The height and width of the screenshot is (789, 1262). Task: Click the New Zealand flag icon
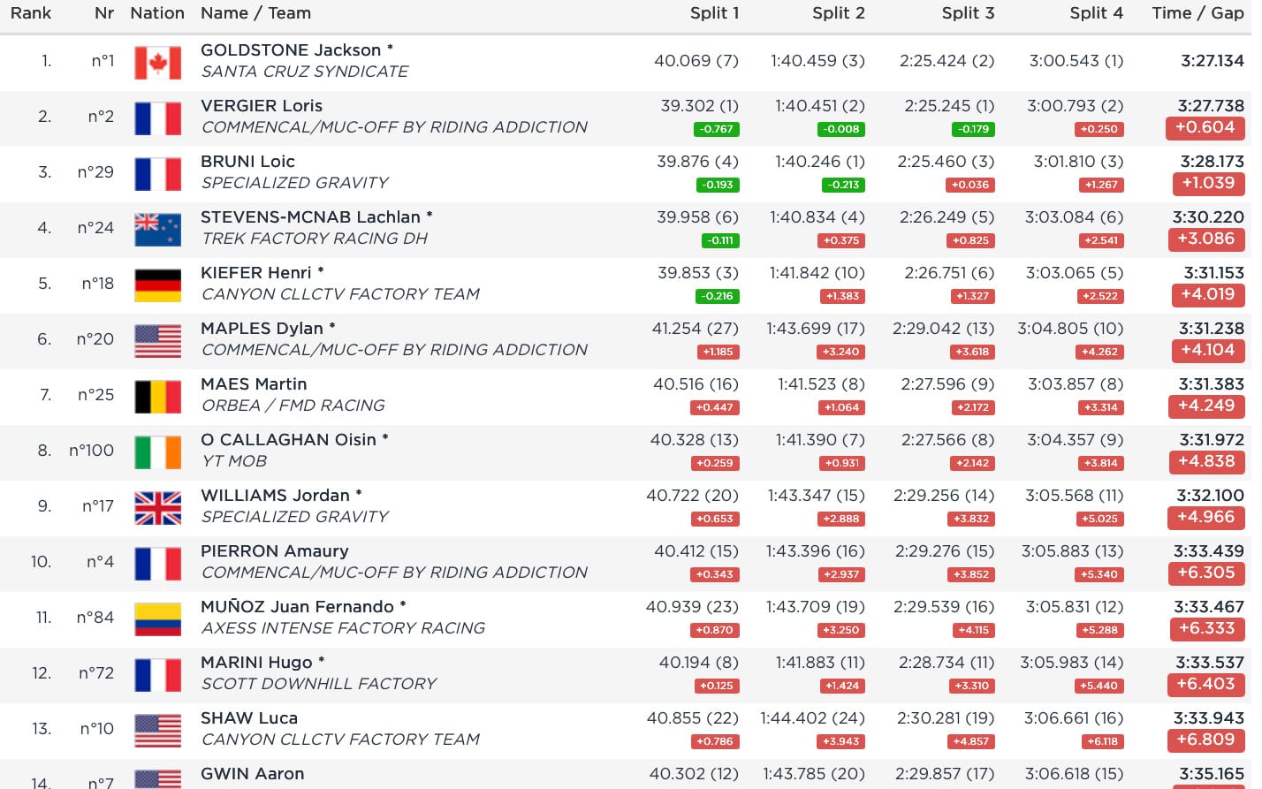pos(157,230)
